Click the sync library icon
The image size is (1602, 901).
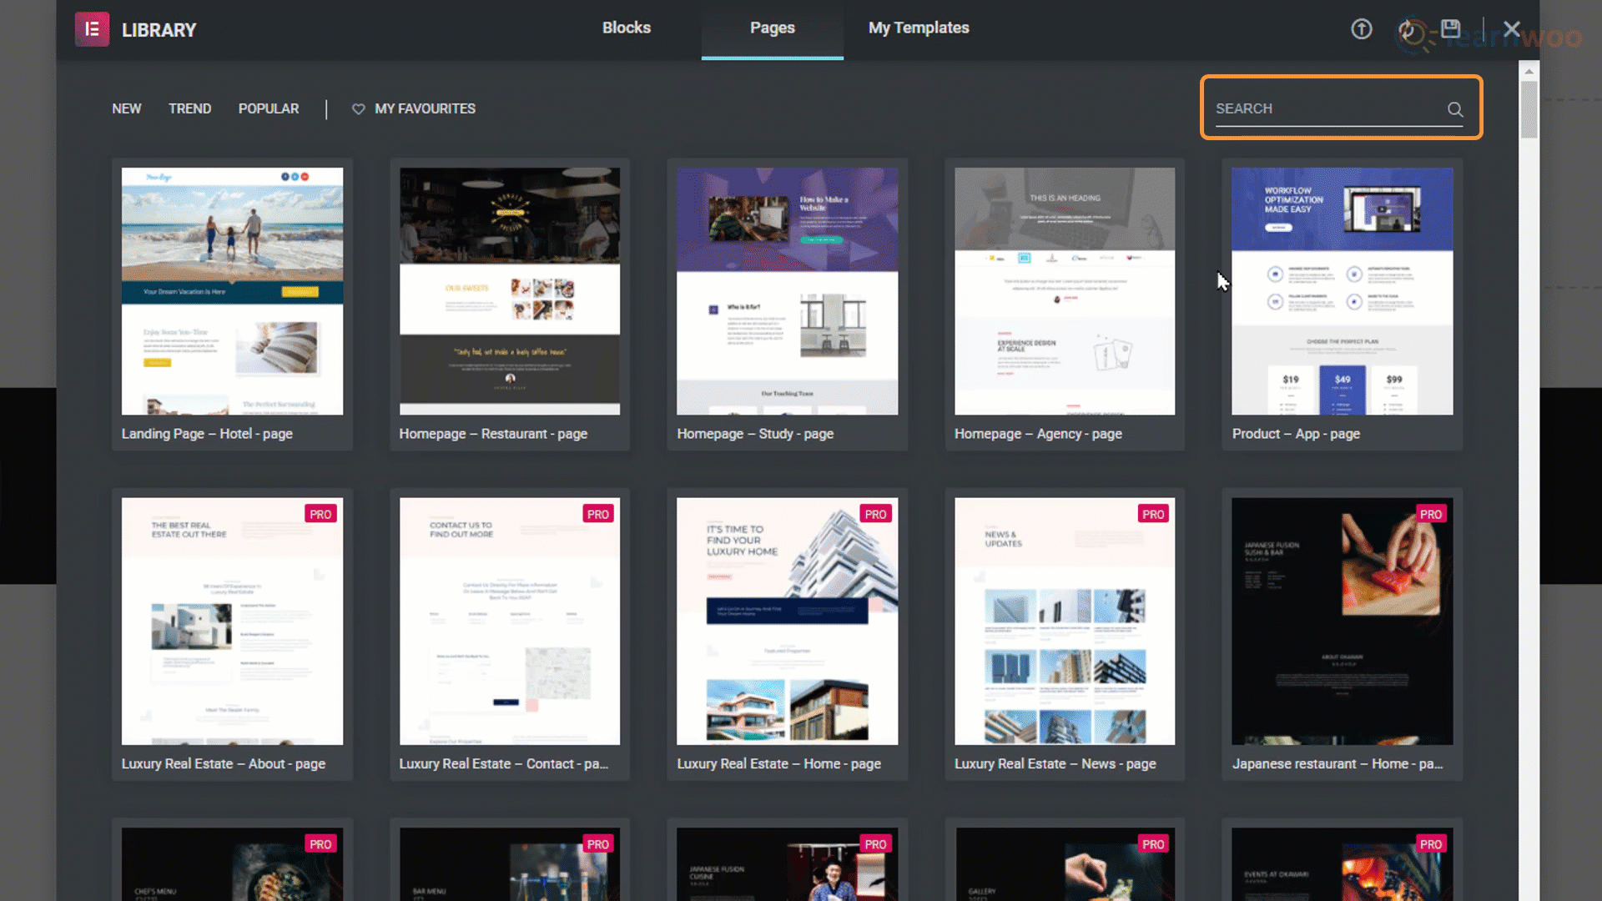pyautogui.click(x=1407, y=30)
